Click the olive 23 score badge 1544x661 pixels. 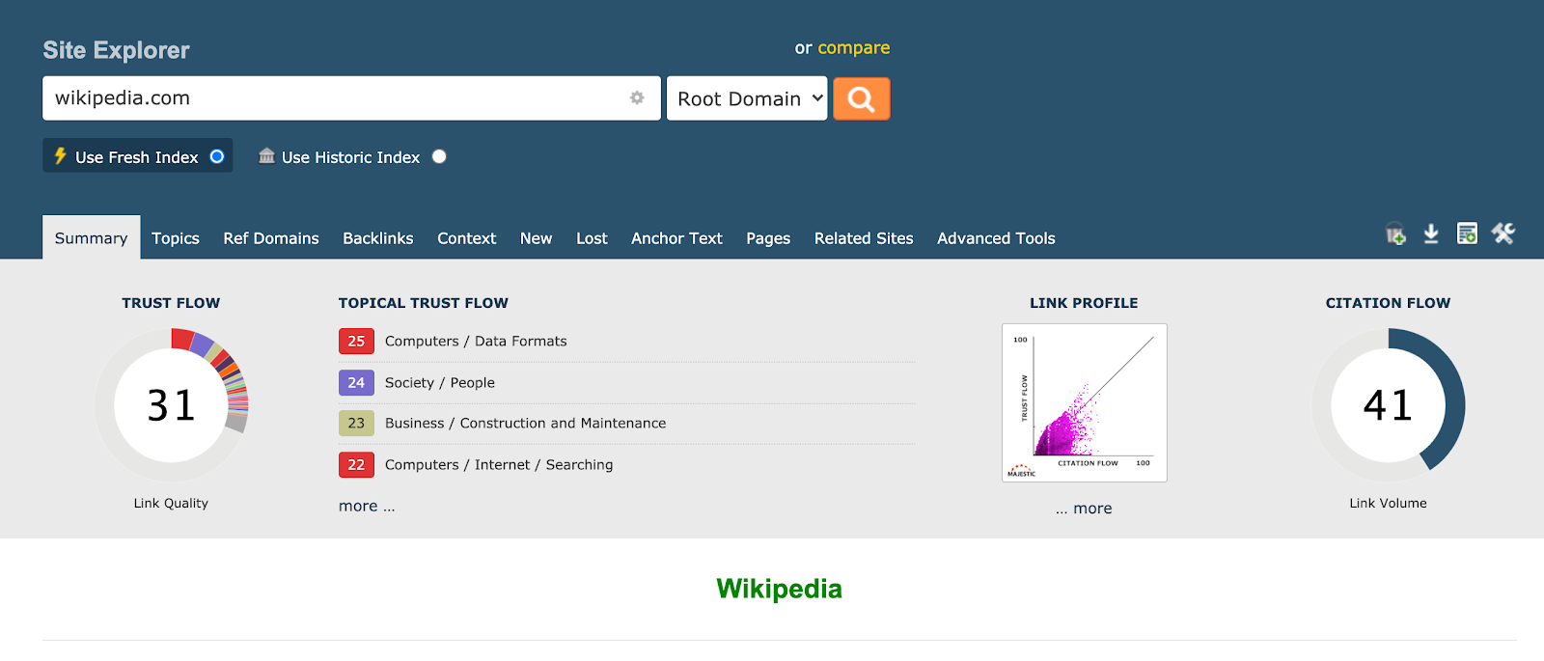point(356,423)
